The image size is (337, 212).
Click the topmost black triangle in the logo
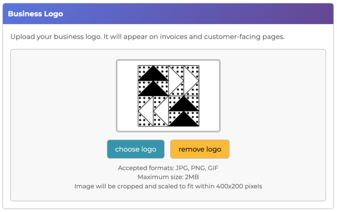click(x=153, y=74)
